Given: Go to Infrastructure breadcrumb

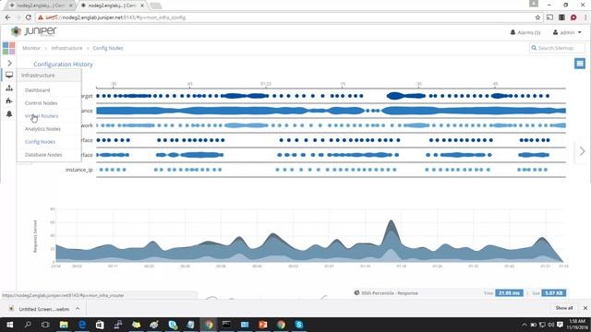Looking at the screenshot, I should point(66,48).
